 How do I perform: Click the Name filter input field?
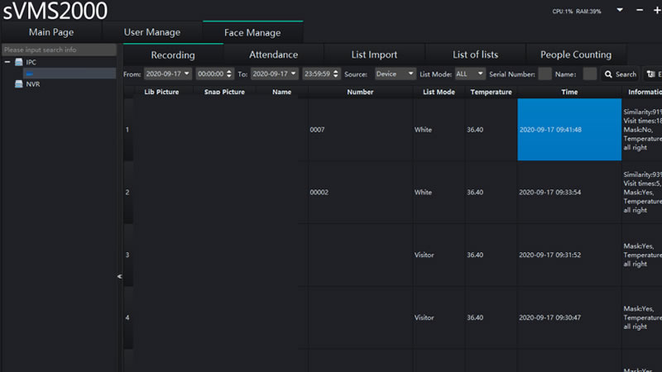coord(589,74)
